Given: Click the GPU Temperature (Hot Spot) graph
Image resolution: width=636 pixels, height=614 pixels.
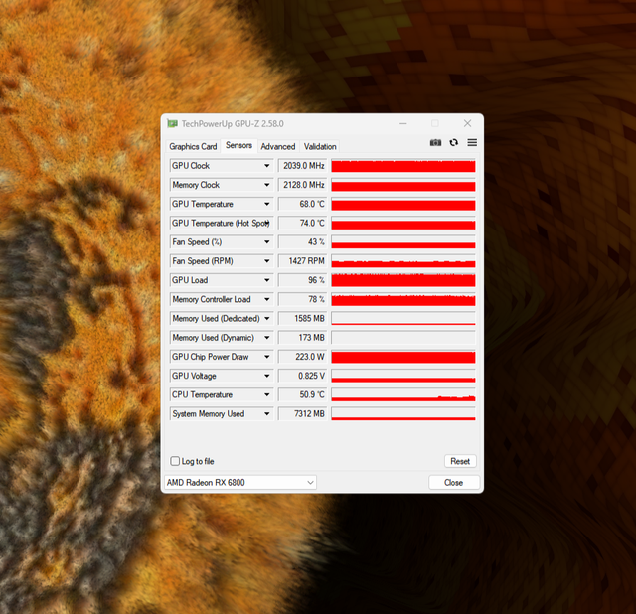Looking at the screenshot, I should click(403, 224).
